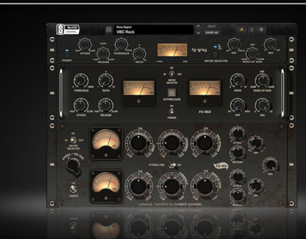Click the FG-Red Release knob
The height and width of the screenshot is (239, 306).
pos(106,106)
